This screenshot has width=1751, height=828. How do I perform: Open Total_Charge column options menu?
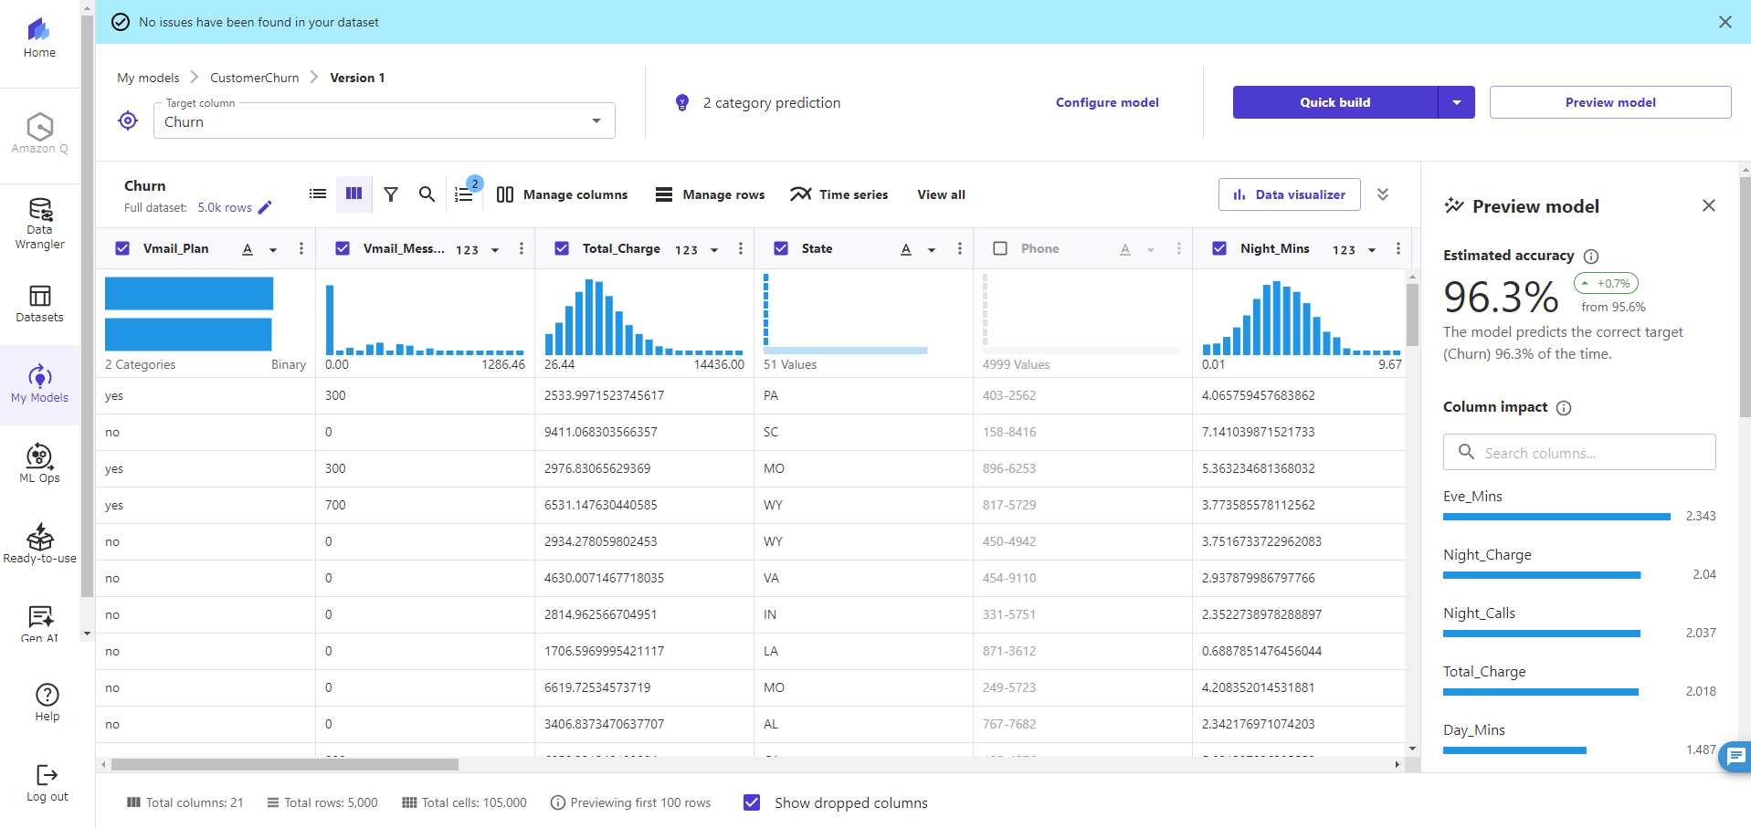(x=741, y=248)
